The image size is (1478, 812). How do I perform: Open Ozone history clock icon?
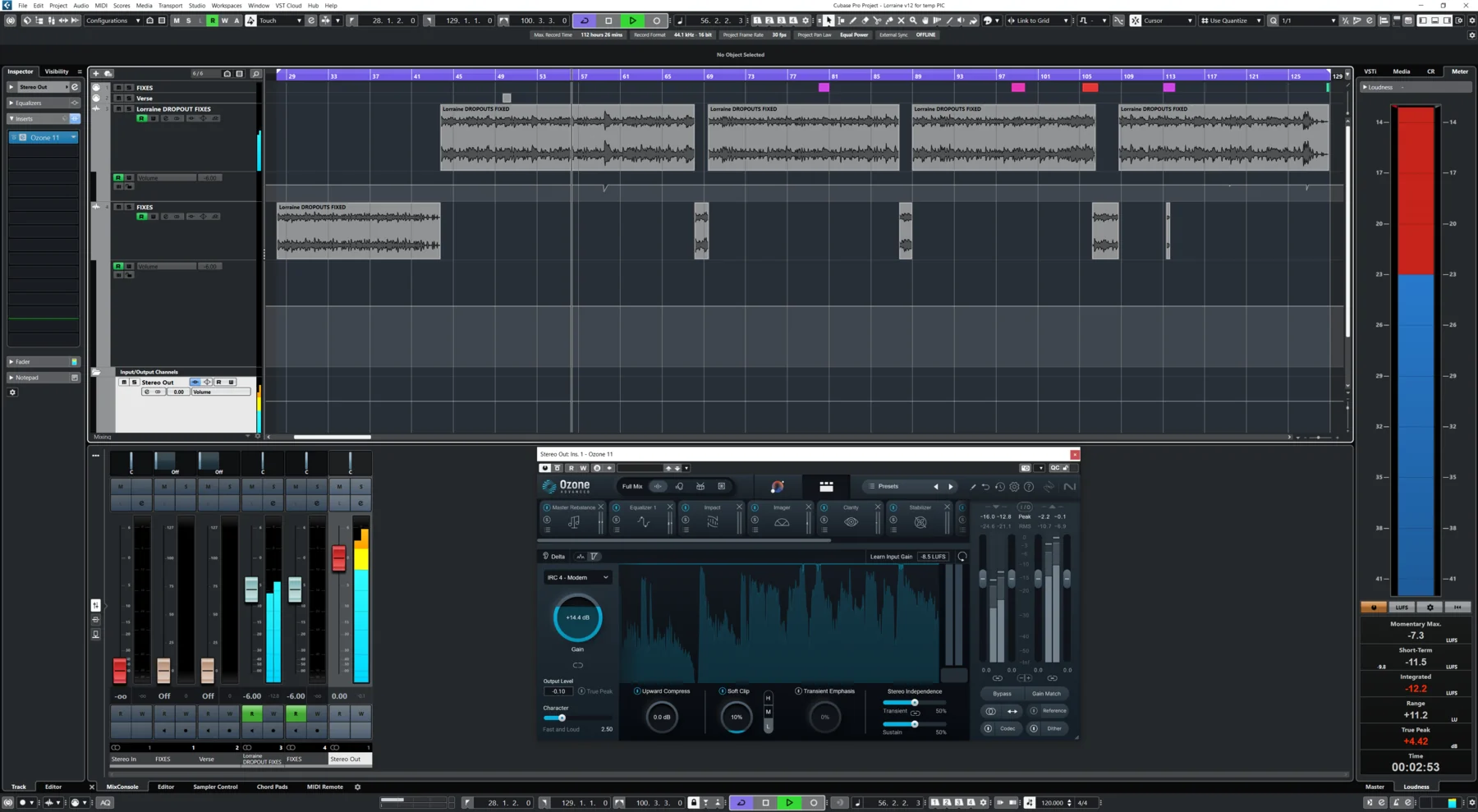point(1000,487)
